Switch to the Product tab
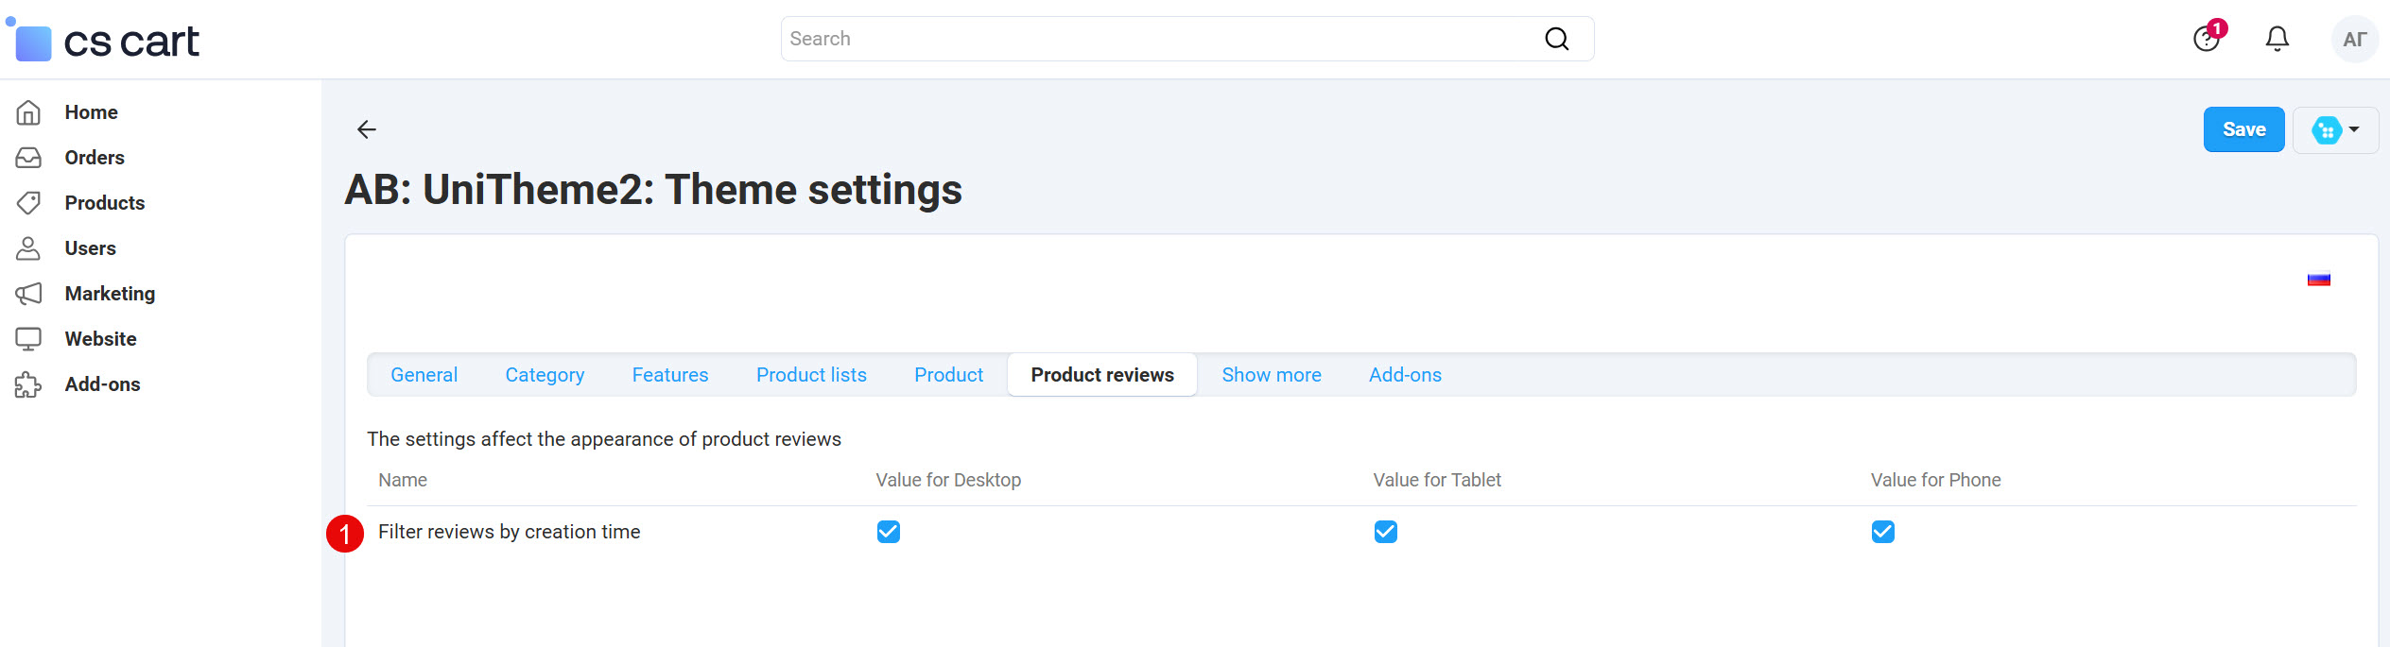The height and width of the screenshot is (647, 2390). [948, 375]
